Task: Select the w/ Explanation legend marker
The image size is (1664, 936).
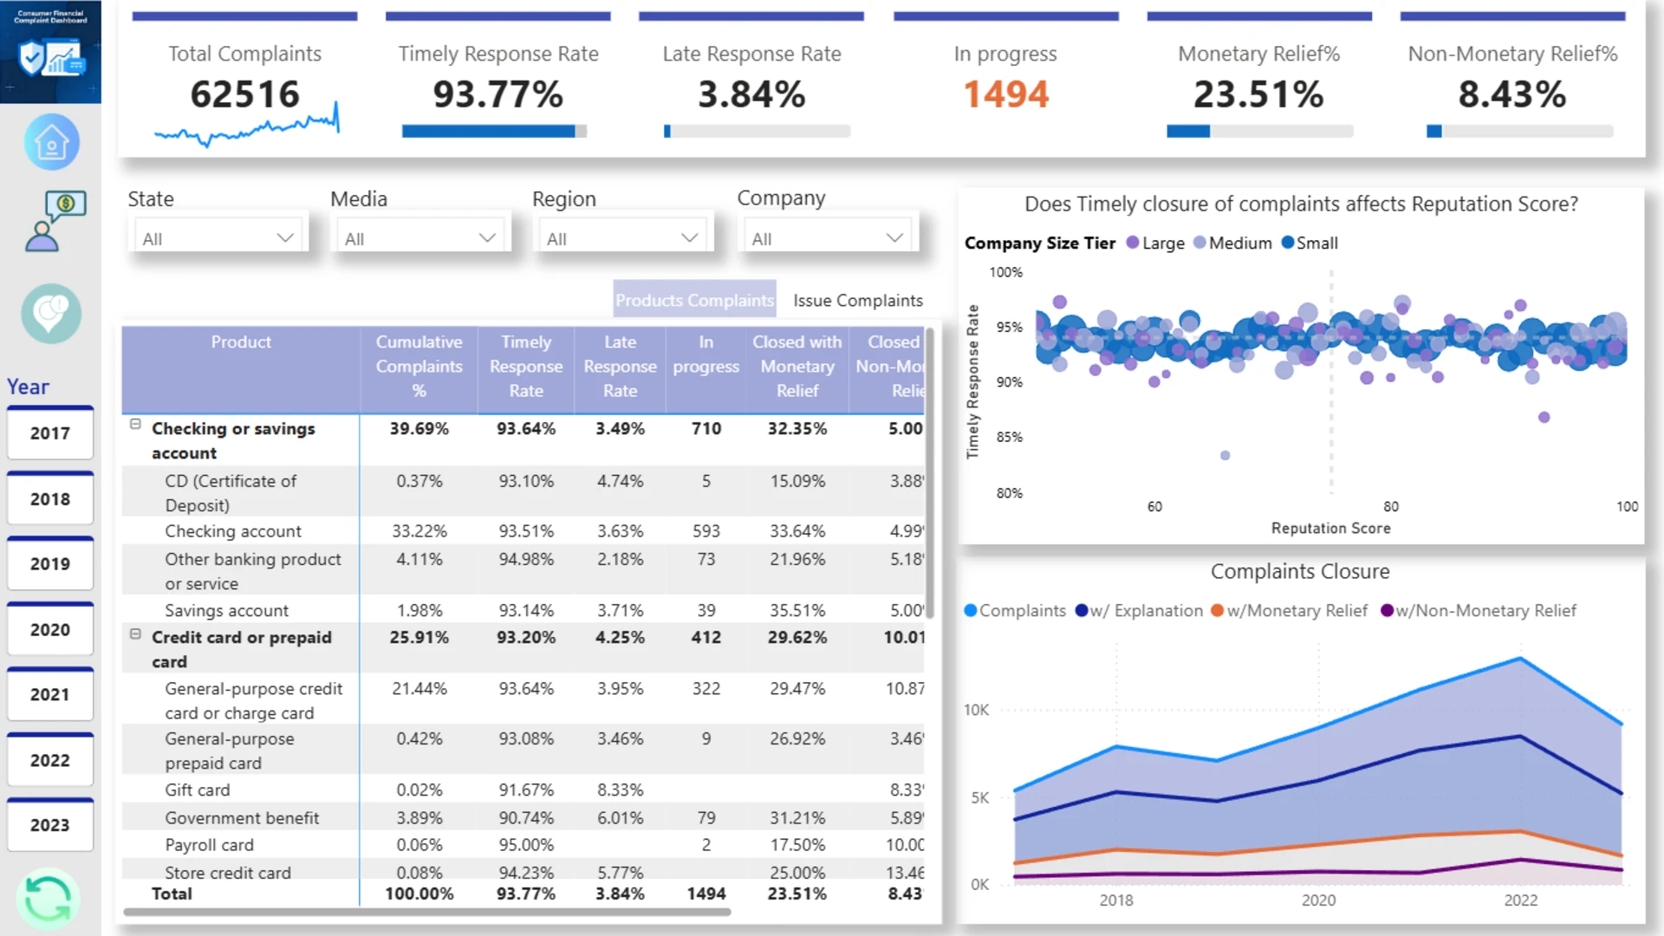Action: point(1082,611)
